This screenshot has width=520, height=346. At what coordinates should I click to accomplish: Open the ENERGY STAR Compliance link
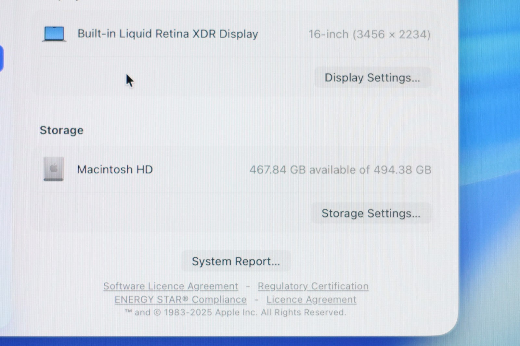180,299
